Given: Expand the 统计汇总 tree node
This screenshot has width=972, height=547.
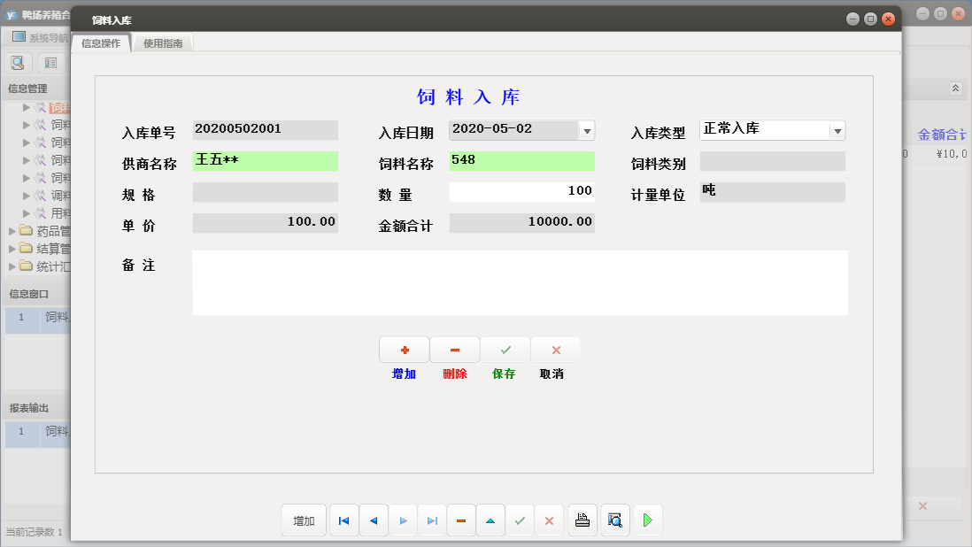Looking at the screenshot, I should pyautogui.click(x=12, y=267).
